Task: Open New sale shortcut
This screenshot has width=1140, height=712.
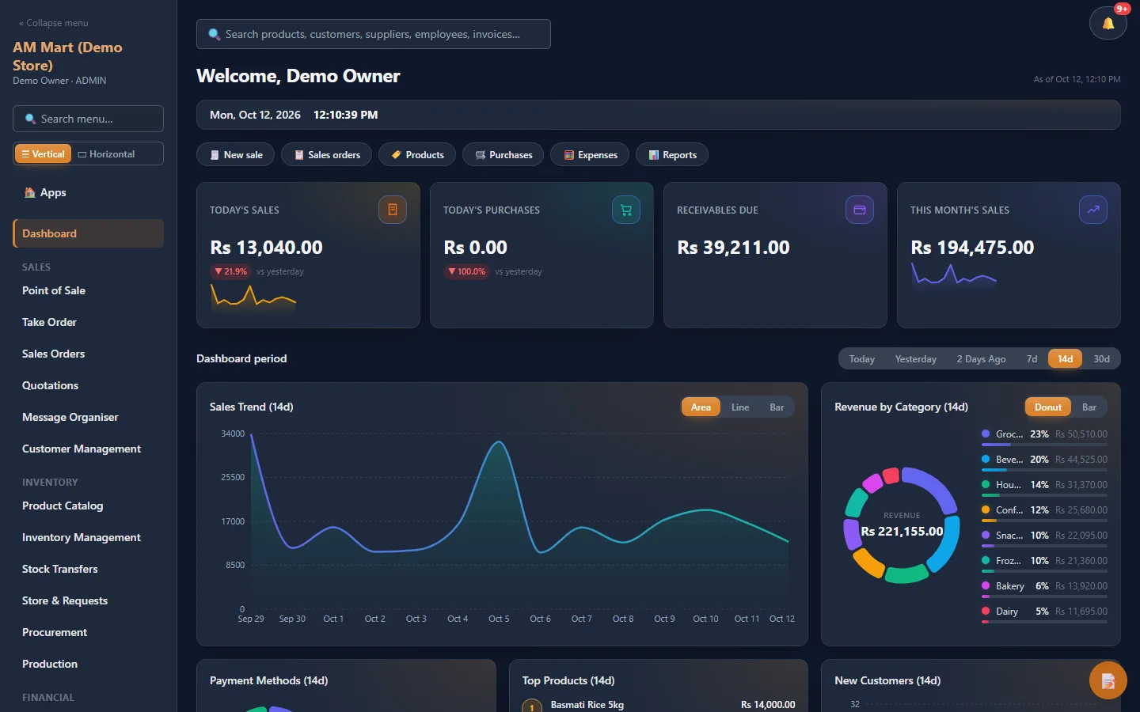Action: coord(235,154)
